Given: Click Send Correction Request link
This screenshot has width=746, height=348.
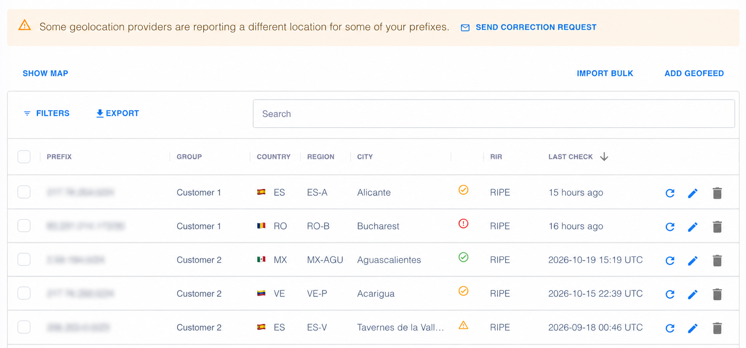Looking at the screenshot, I should tap(529, 27).
